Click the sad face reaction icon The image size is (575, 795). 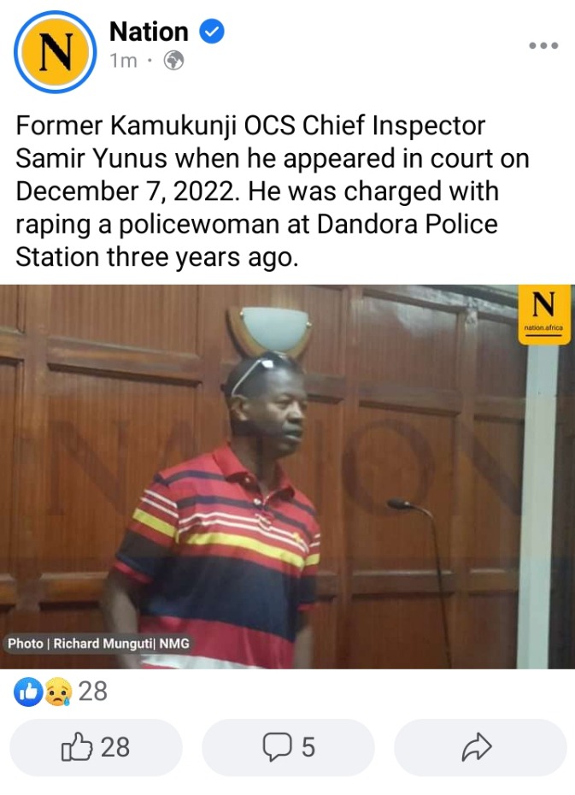pos(58,692)
